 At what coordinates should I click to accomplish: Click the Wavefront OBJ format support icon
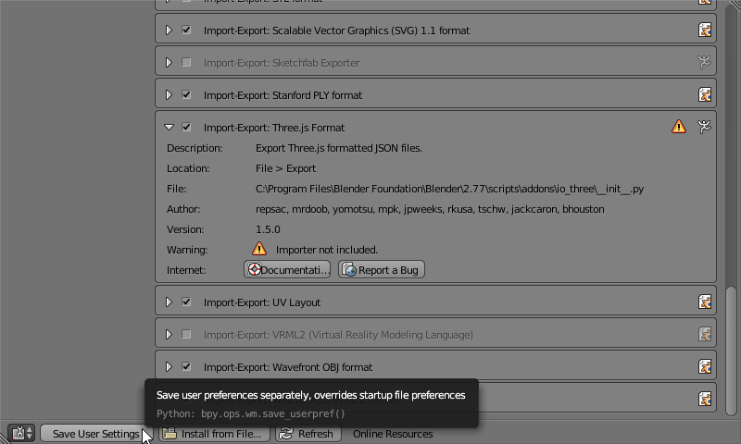point(705,366)
